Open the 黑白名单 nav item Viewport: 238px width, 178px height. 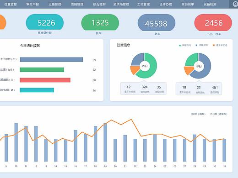point(188,4)
